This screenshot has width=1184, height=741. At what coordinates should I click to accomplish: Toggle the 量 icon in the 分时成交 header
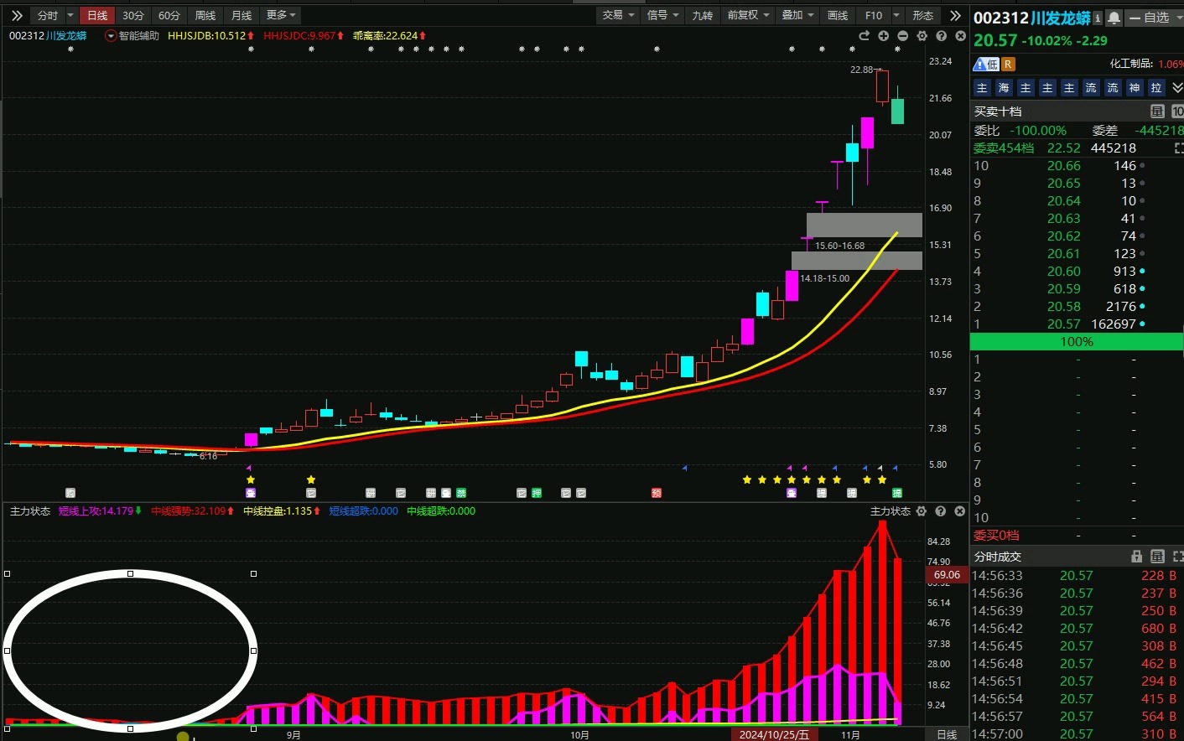tap(1157, 557)
